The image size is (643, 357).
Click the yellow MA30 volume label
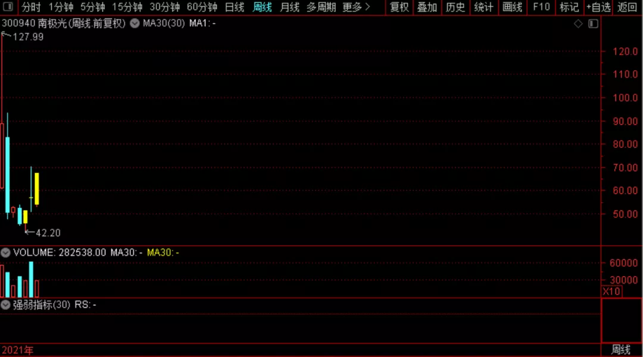tap(163, 252)
